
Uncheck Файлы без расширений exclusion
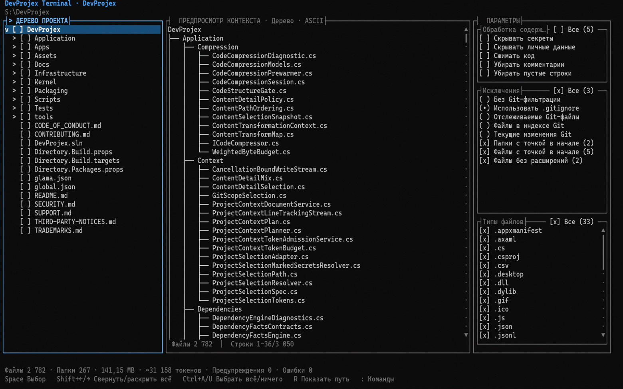pos(484,161)
